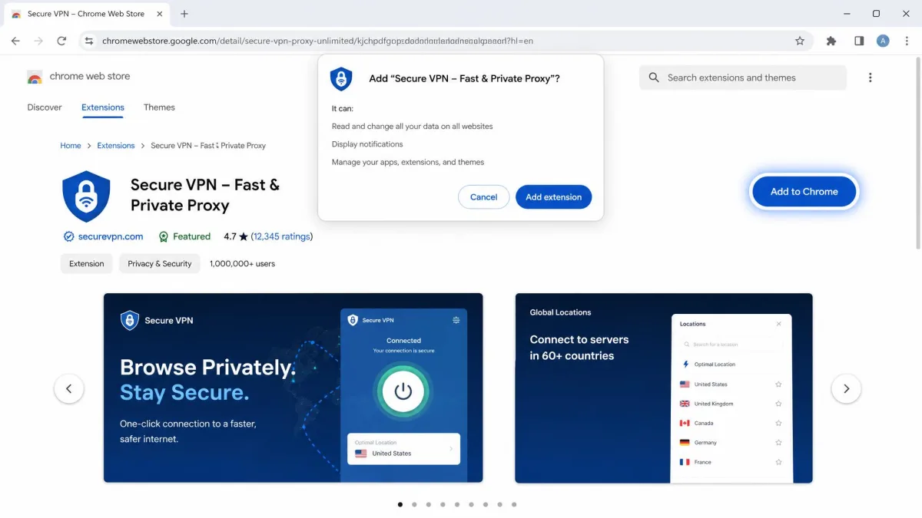
Task: Open the securevpn.com link
Action: pos(111,236)
